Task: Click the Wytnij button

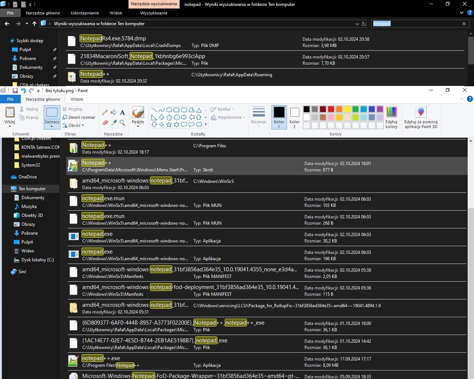Action: [x=29, y=109]
